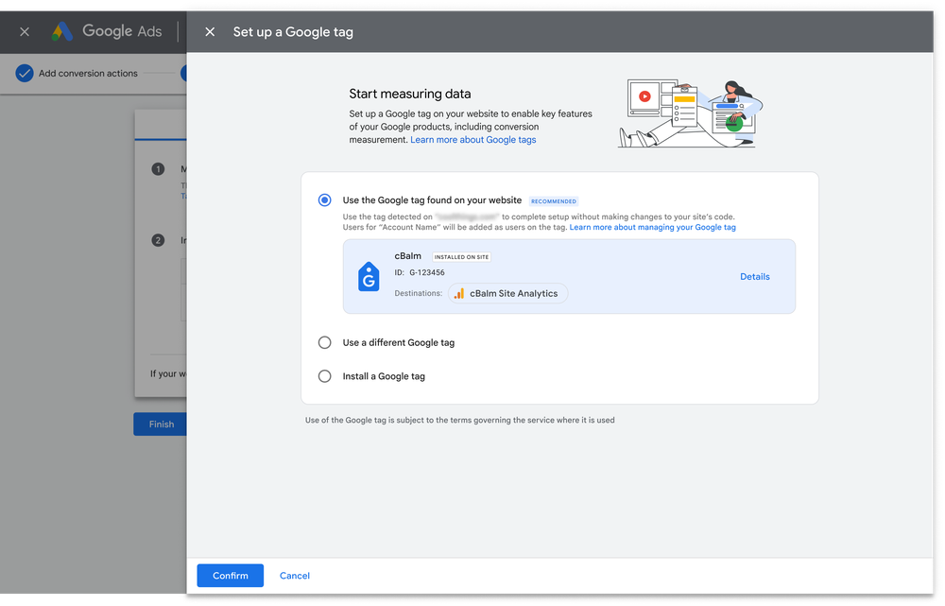
Task: Click Cancel at the dialog bottom
Action: coord(294,576)
